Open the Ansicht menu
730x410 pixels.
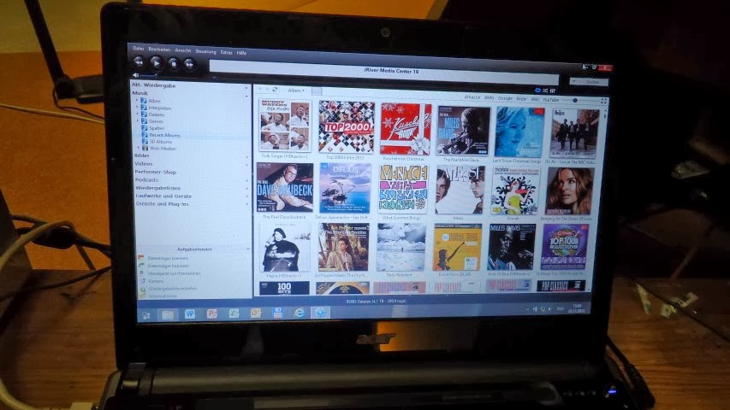pyautogui.click(x=182, y=50)
